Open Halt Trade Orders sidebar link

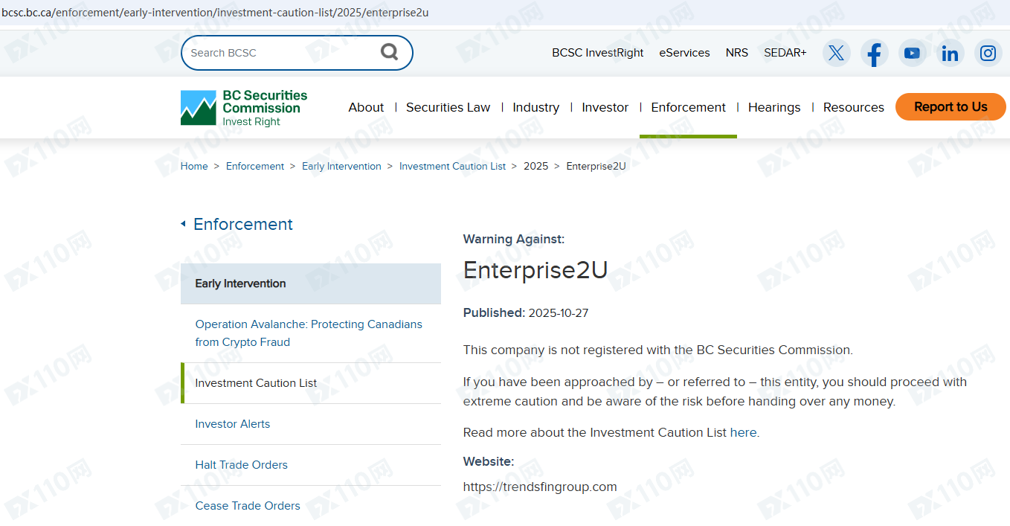[241, 465]
